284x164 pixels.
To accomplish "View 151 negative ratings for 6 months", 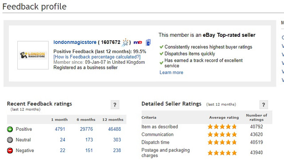I will tap(89, 150).
